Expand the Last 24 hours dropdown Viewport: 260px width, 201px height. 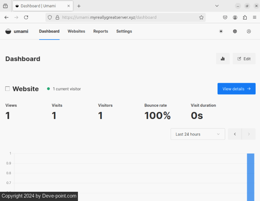(198, 134)
